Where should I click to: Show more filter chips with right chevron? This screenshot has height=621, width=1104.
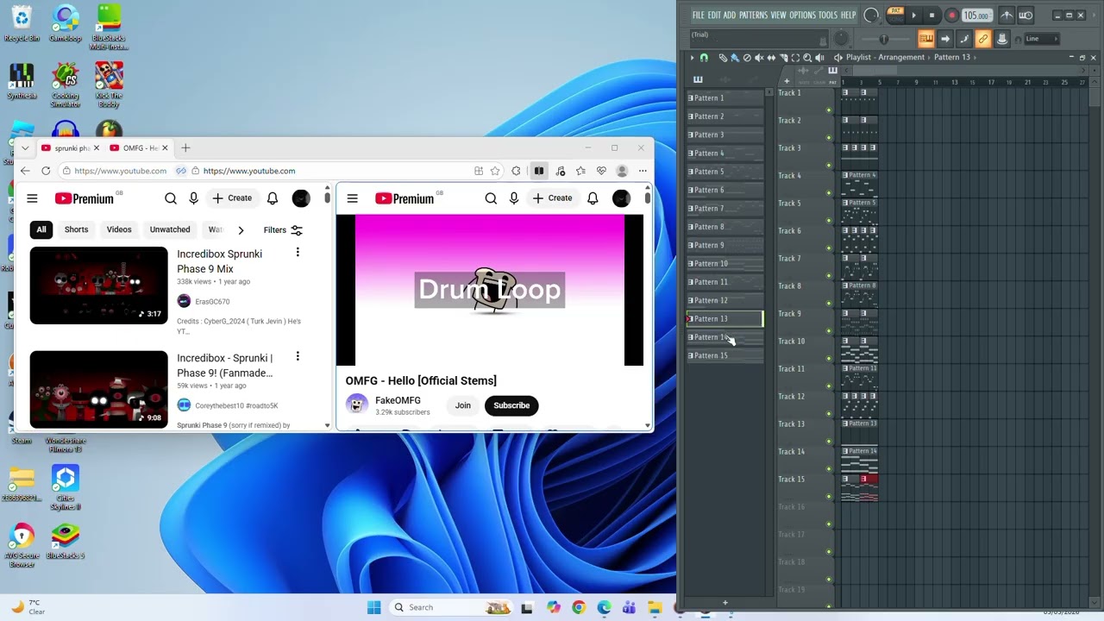pyautogui.click(x=241, y=230)
